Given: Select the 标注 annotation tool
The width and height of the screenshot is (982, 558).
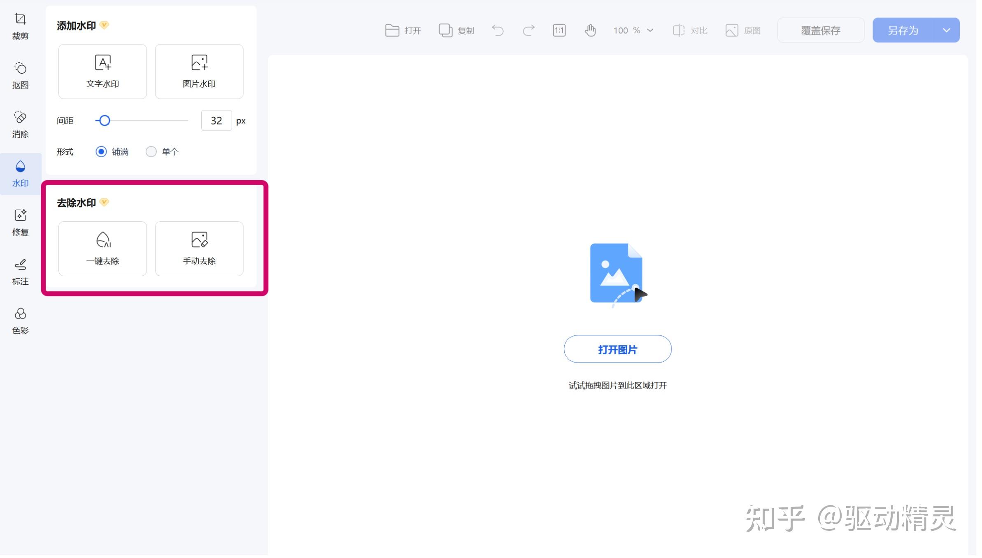Looking at the screenshot, I should 20,272.
